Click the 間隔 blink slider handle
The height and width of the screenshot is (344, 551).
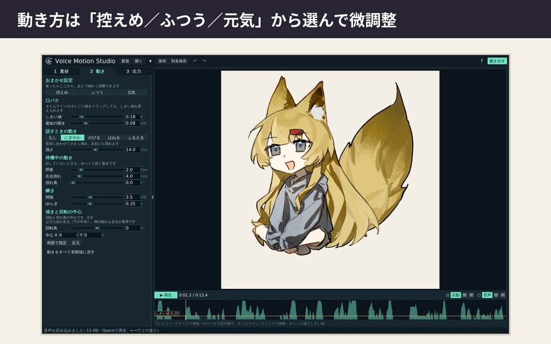click(x=90, y=197)
